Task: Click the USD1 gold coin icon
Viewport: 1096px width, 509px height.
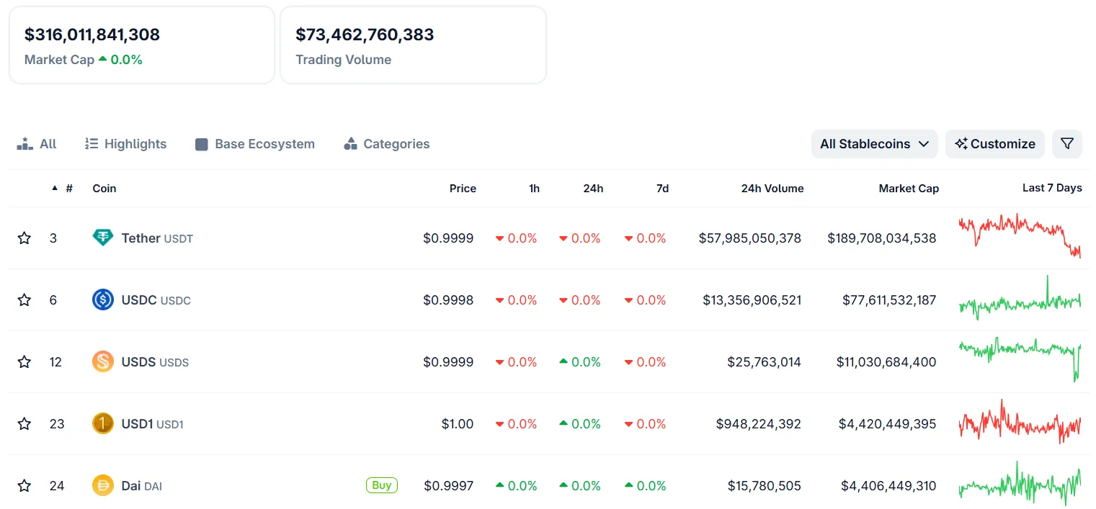Action: pyautogui.click(x=103, y=423)
